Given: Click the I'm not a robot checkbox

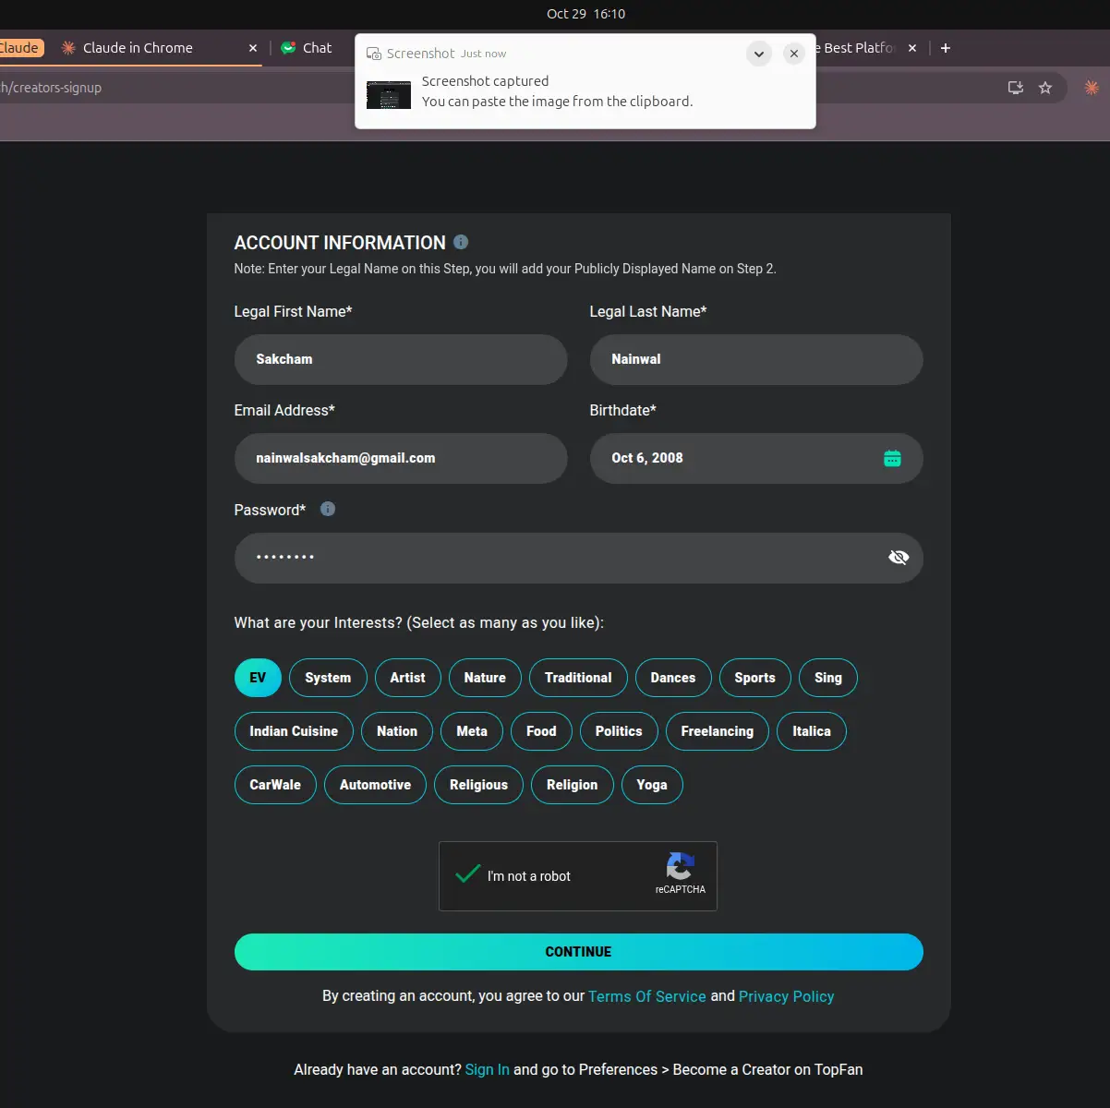Looking at the screenshot, I should [468, 874].
